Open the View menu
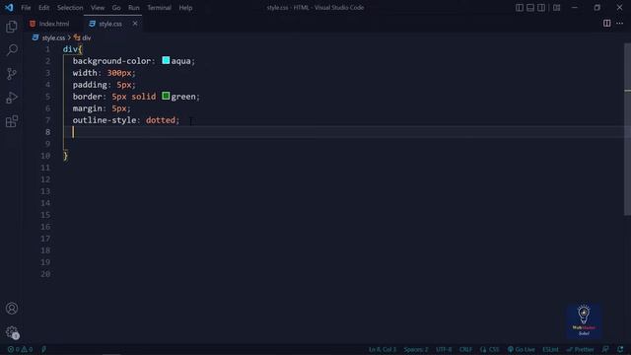631x355 pixels. pyautogui.click(x=98, y=8)
